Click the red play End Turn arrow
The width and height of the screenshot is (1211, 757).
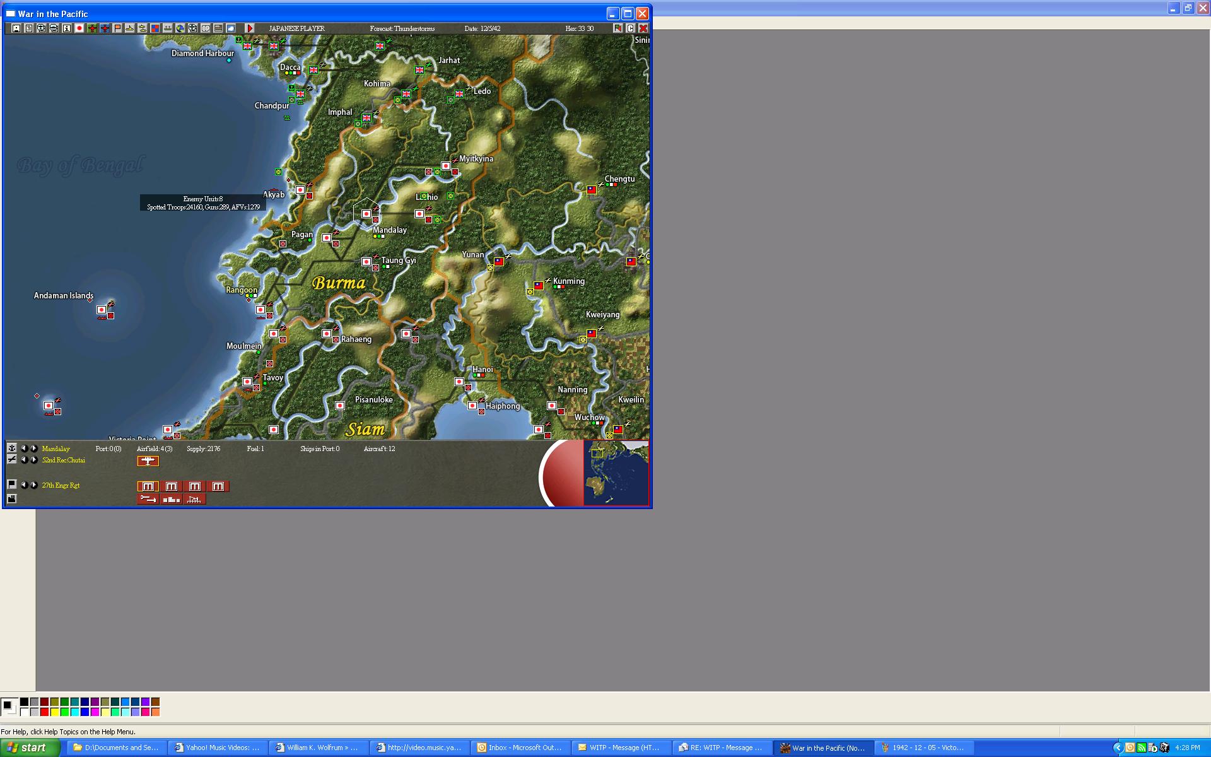(250, 28)
